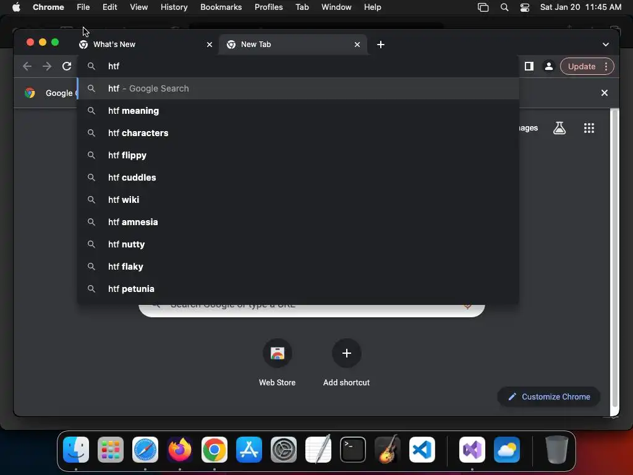Close the What's New tab
The image size is (633, 475).
210,45
